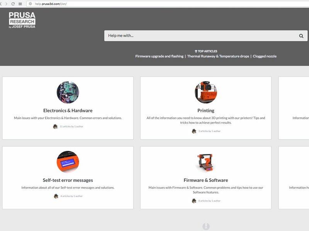This screenshot has width=309, height=231.
Task: Click the round footer logo icon
Action: tap(206, 226)
